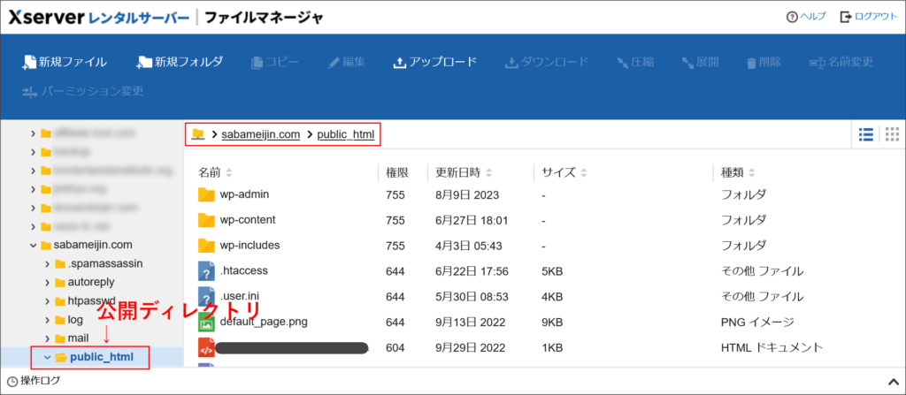Select the default_page.png file name
The image size is (906, 395).
click(x=264, y=322)
